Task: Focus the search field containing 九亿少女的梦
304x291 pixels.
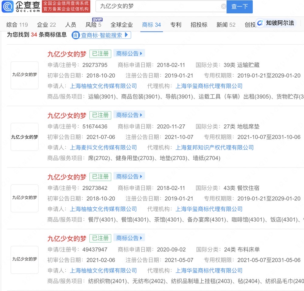Action: click(x=161, y=6)
